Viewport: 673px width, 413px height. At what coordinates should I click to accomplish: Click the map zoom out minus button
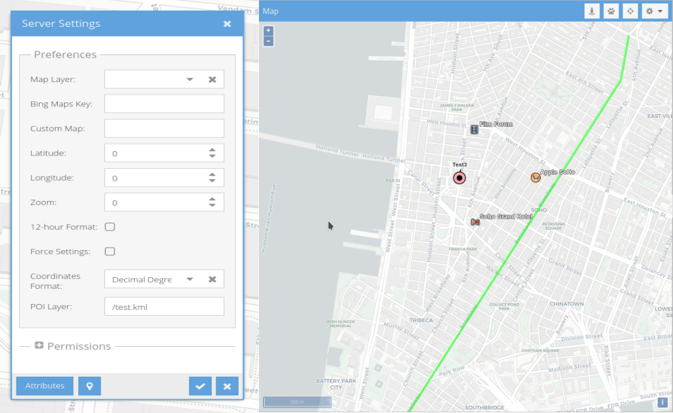pyautogui.click(x=268, y=41)
